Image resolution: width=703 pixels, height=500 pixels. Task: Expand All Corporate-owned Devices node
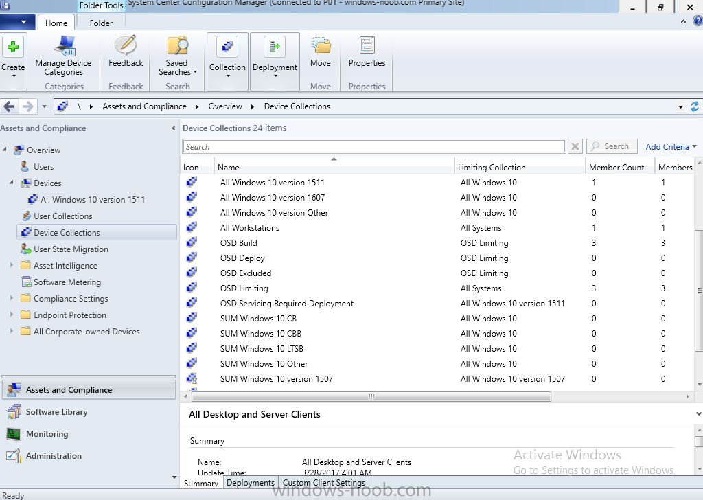[12, 331]
